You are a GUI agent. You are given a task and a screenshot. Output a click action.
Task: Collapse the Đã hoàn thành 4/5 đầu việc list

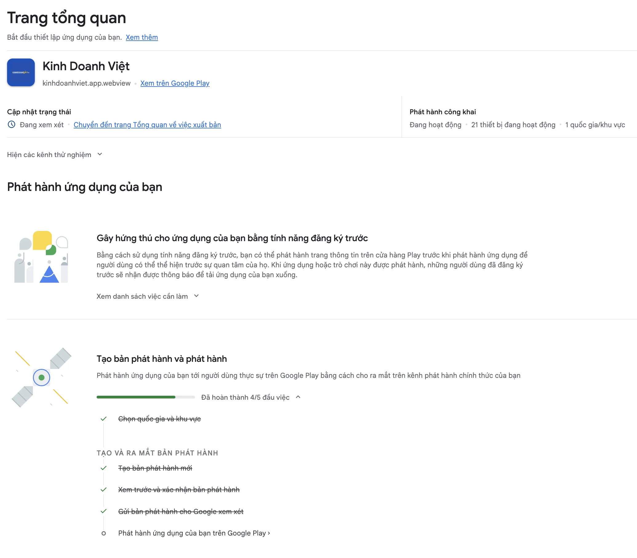298,397
